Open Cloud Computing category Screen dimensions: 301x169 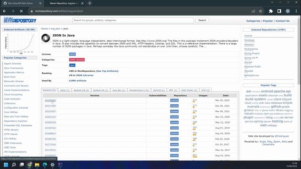click(13, 94)
